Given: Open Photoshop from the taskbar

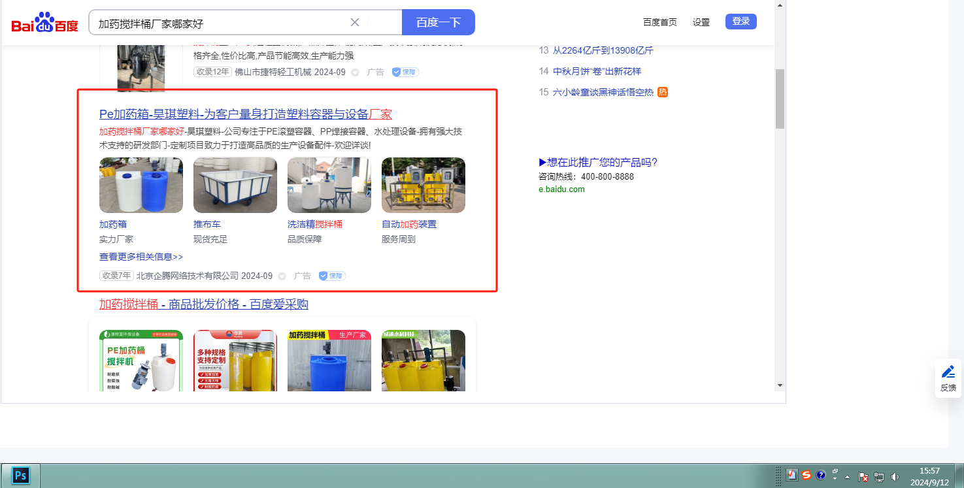Looking at the screenshot, I should click(20, 475).
